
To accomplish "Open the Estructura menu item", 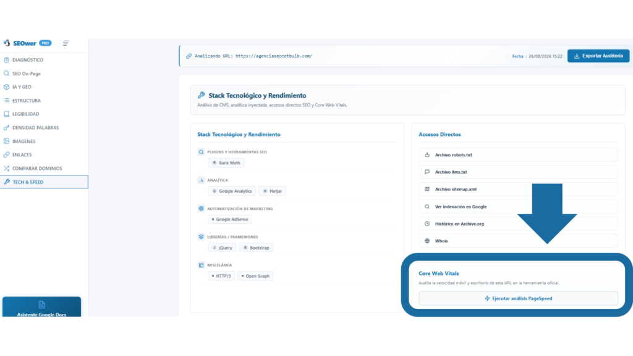I will pyautogui.click(x=44, y=101).
